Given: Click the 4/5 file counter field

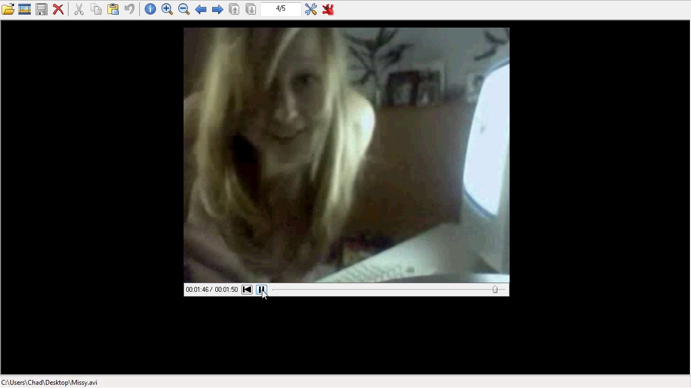Looking at the screenshot, I should click(281, 9).
